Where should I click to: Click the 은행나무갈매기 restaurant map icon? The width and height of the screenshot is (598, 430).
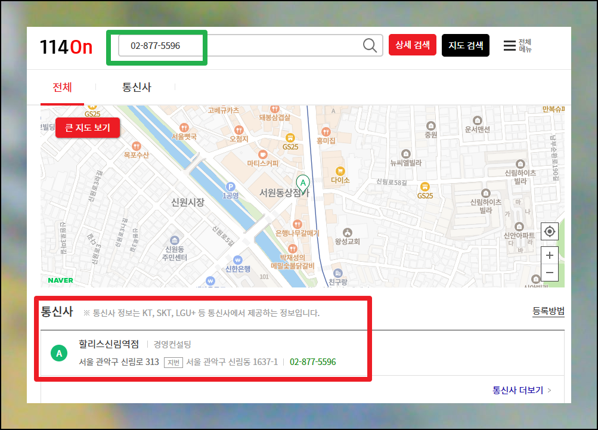click(297, 224)
